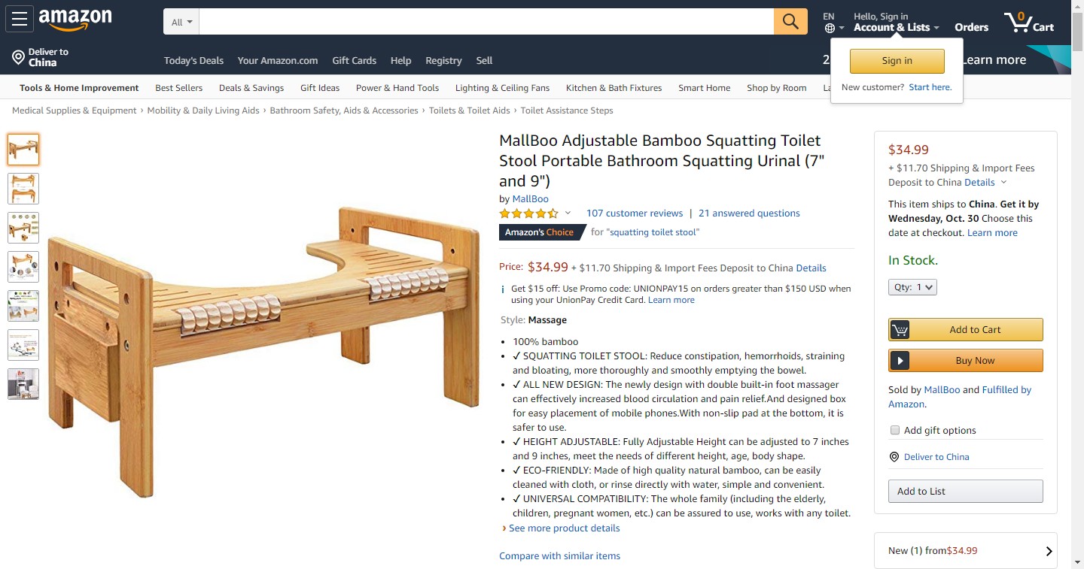Check the Add gift options box

[895, 430]
